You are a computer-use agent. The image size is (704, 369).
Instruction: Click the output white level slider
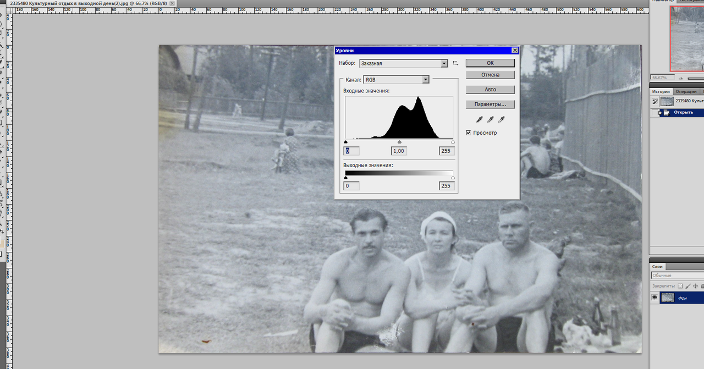click(x=453, y=178)
